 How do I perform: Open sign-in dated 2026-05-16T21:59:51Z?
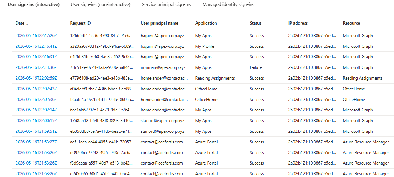[36, 131]
